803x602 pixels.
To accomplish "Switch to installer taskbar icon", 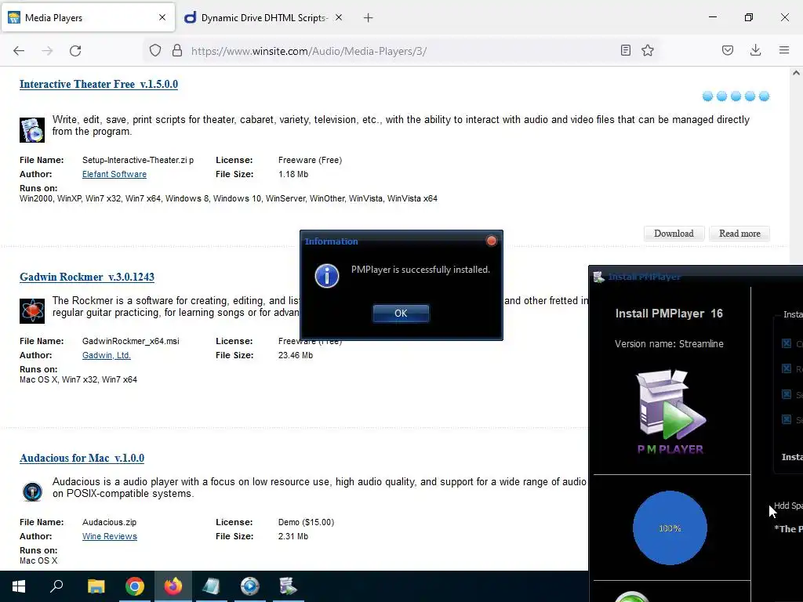I will point(289,586).
